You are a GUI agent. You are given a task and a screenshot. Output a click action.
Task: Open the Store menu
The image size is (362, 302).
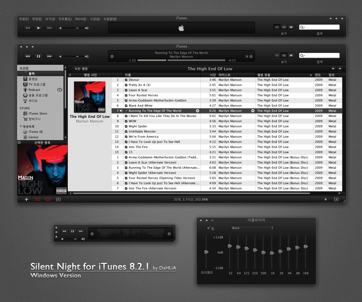point(81,19)
